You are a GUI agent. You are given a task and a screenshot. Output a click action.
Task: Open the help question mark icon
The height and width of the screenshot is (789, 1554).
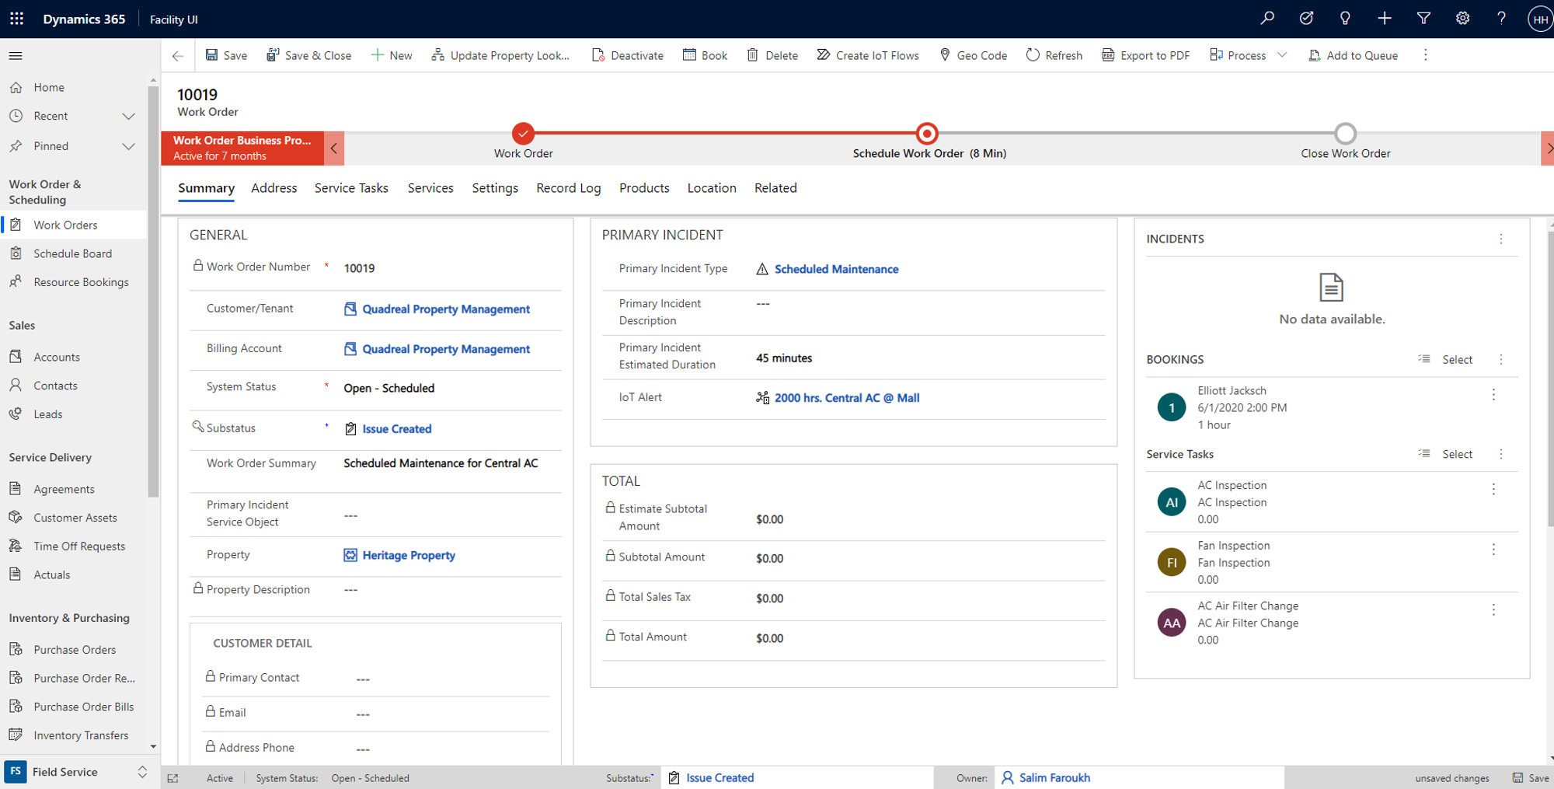[1501, 18]
